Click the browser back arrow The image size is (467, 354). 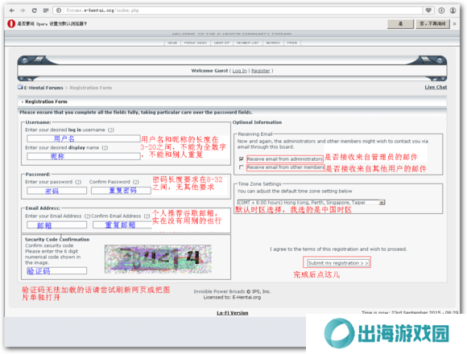[x=12, y=10]
